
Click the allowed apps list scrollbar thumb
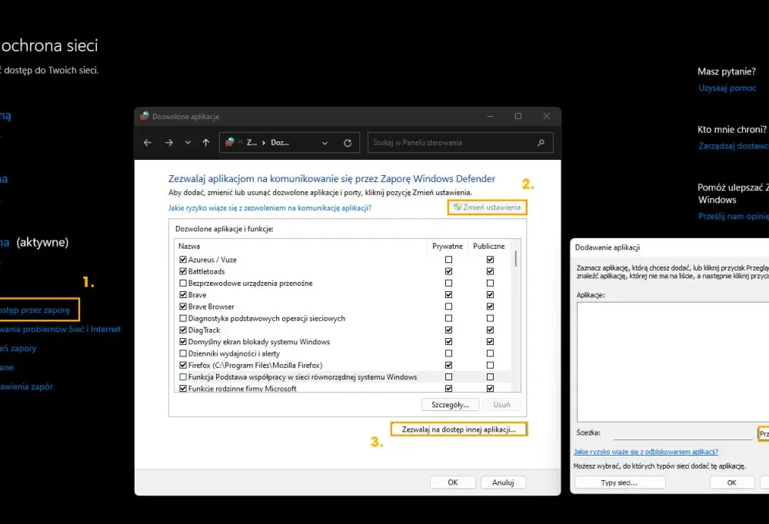tap(515, 258)
